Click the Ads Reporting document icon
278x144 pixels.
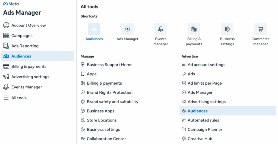(x=6, y=46)
